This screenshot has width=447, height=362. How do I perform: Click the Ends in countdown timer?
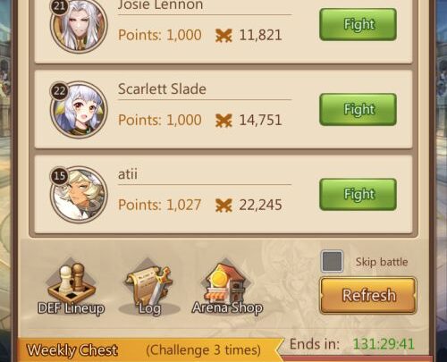(x=384, y=344)
